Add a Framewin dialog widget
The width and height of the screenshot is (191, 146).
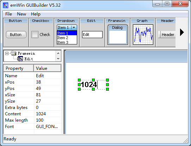(x=118, y=33)
